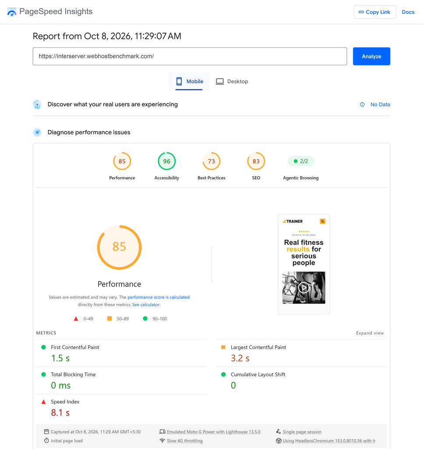Click the Initial page load text
Screen dimensions: 423x449
[67, 441]
